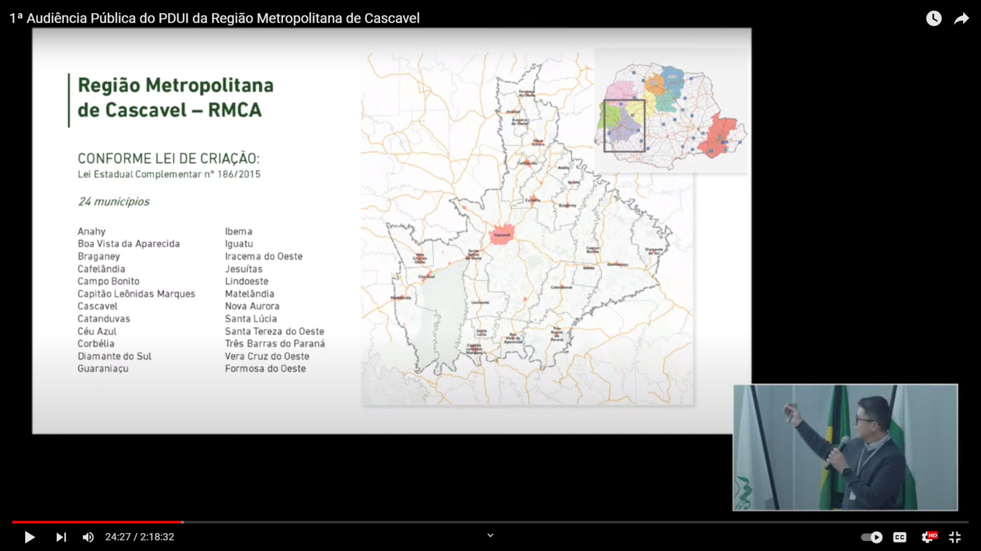The image size is (981, 551).
Task: Click 'Capitão Leônidas Marques' in list
Action: pos(136,294)
